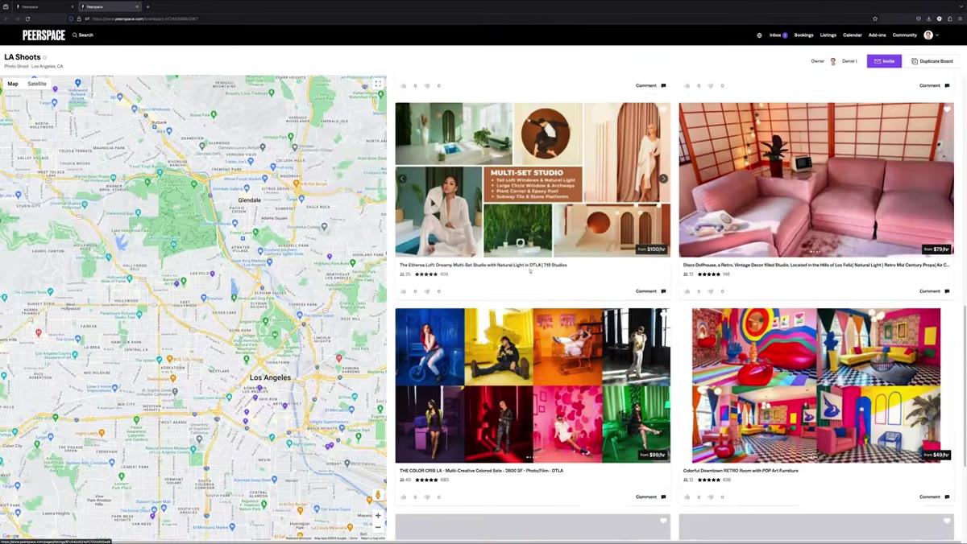The height and width of the screenshot is (544, 967).
Task: Open Colorful RETRO Room photo collage
Action: pos(816,385)
